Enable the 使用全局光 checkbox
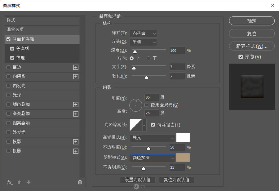 [x=146, y=105]
